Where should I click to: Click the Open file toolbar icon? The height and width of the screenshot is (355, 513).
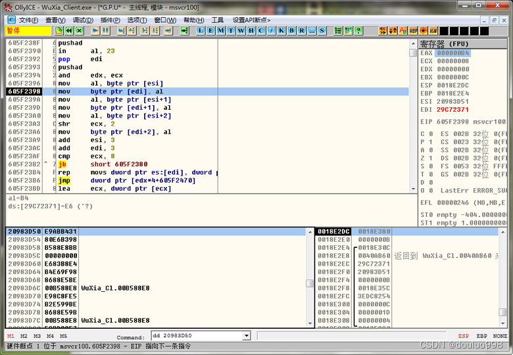point(59,31)
